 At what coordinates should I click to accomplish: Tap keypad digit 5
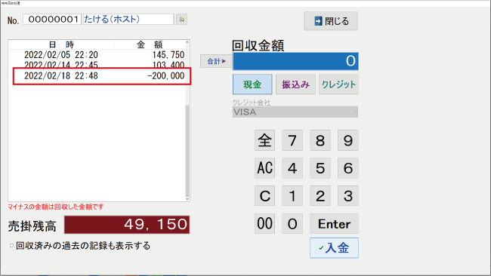320,168
